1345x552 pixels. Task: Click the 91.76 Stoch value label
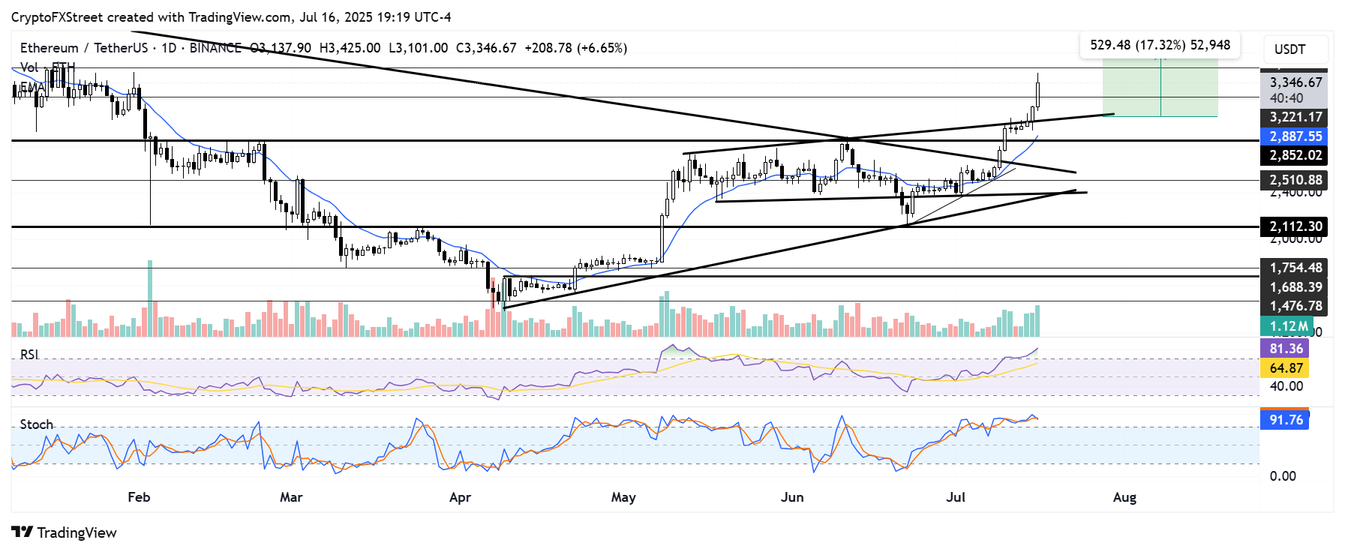tap(1286, 420)
